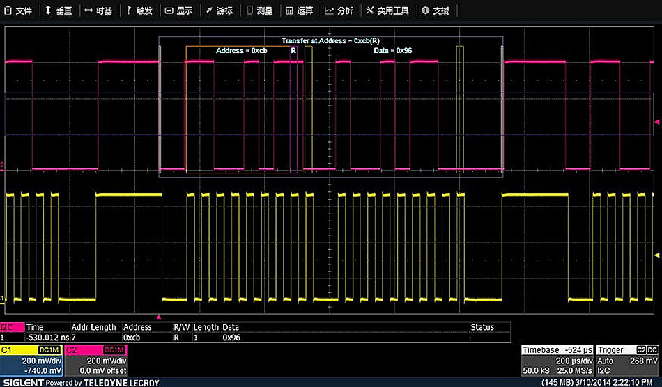The image size is (662, 387).
Task: Click the pink I2C decode table label
Action: [12, 327]
